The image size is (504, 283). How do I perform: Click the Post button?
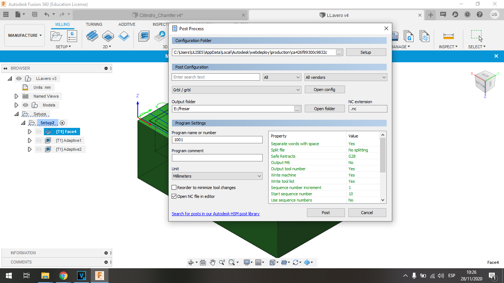pos(326,213)
